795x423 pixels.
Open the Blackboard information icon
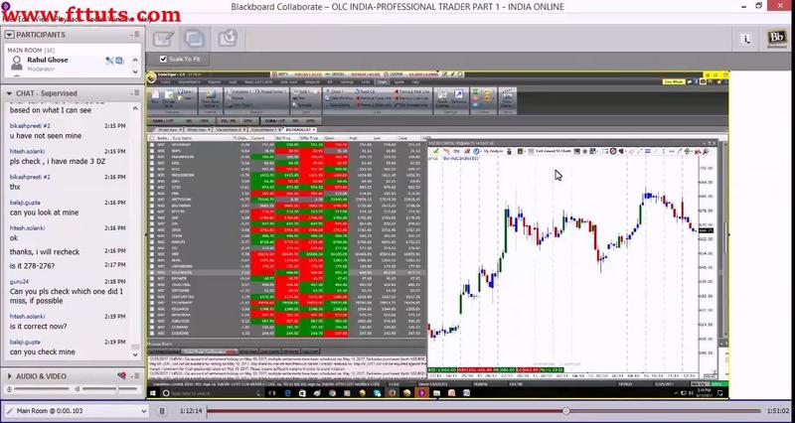pos(745,39)
